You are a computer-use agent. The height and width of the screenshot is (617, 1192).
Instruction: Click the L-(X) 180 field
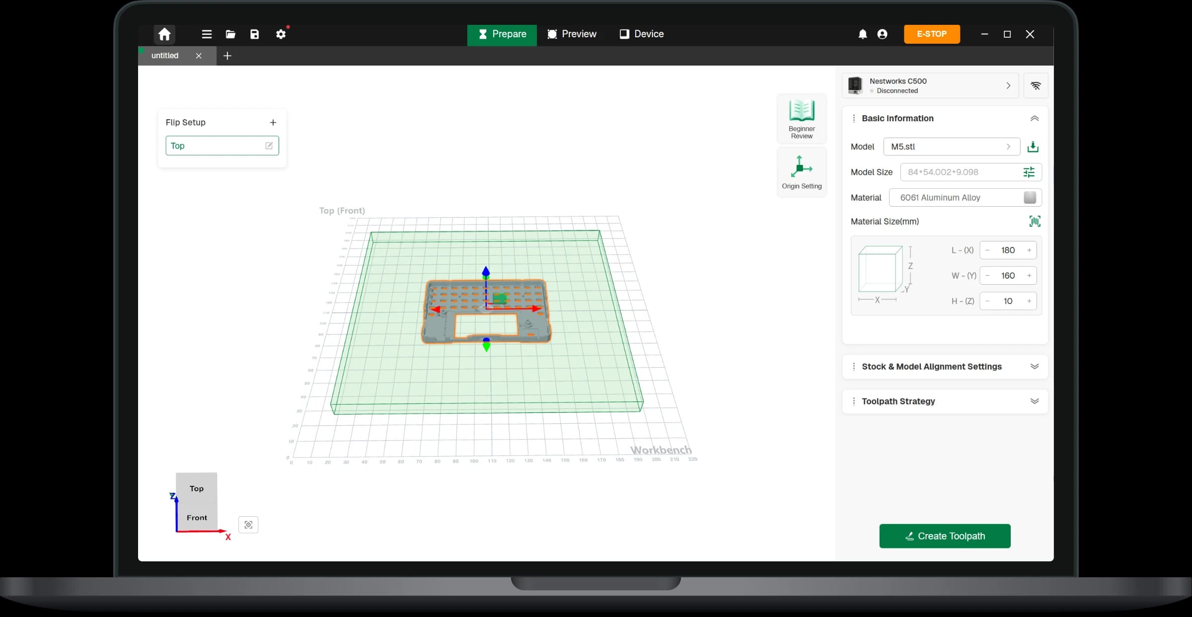pyautogui.click(x=1008, y=250)
